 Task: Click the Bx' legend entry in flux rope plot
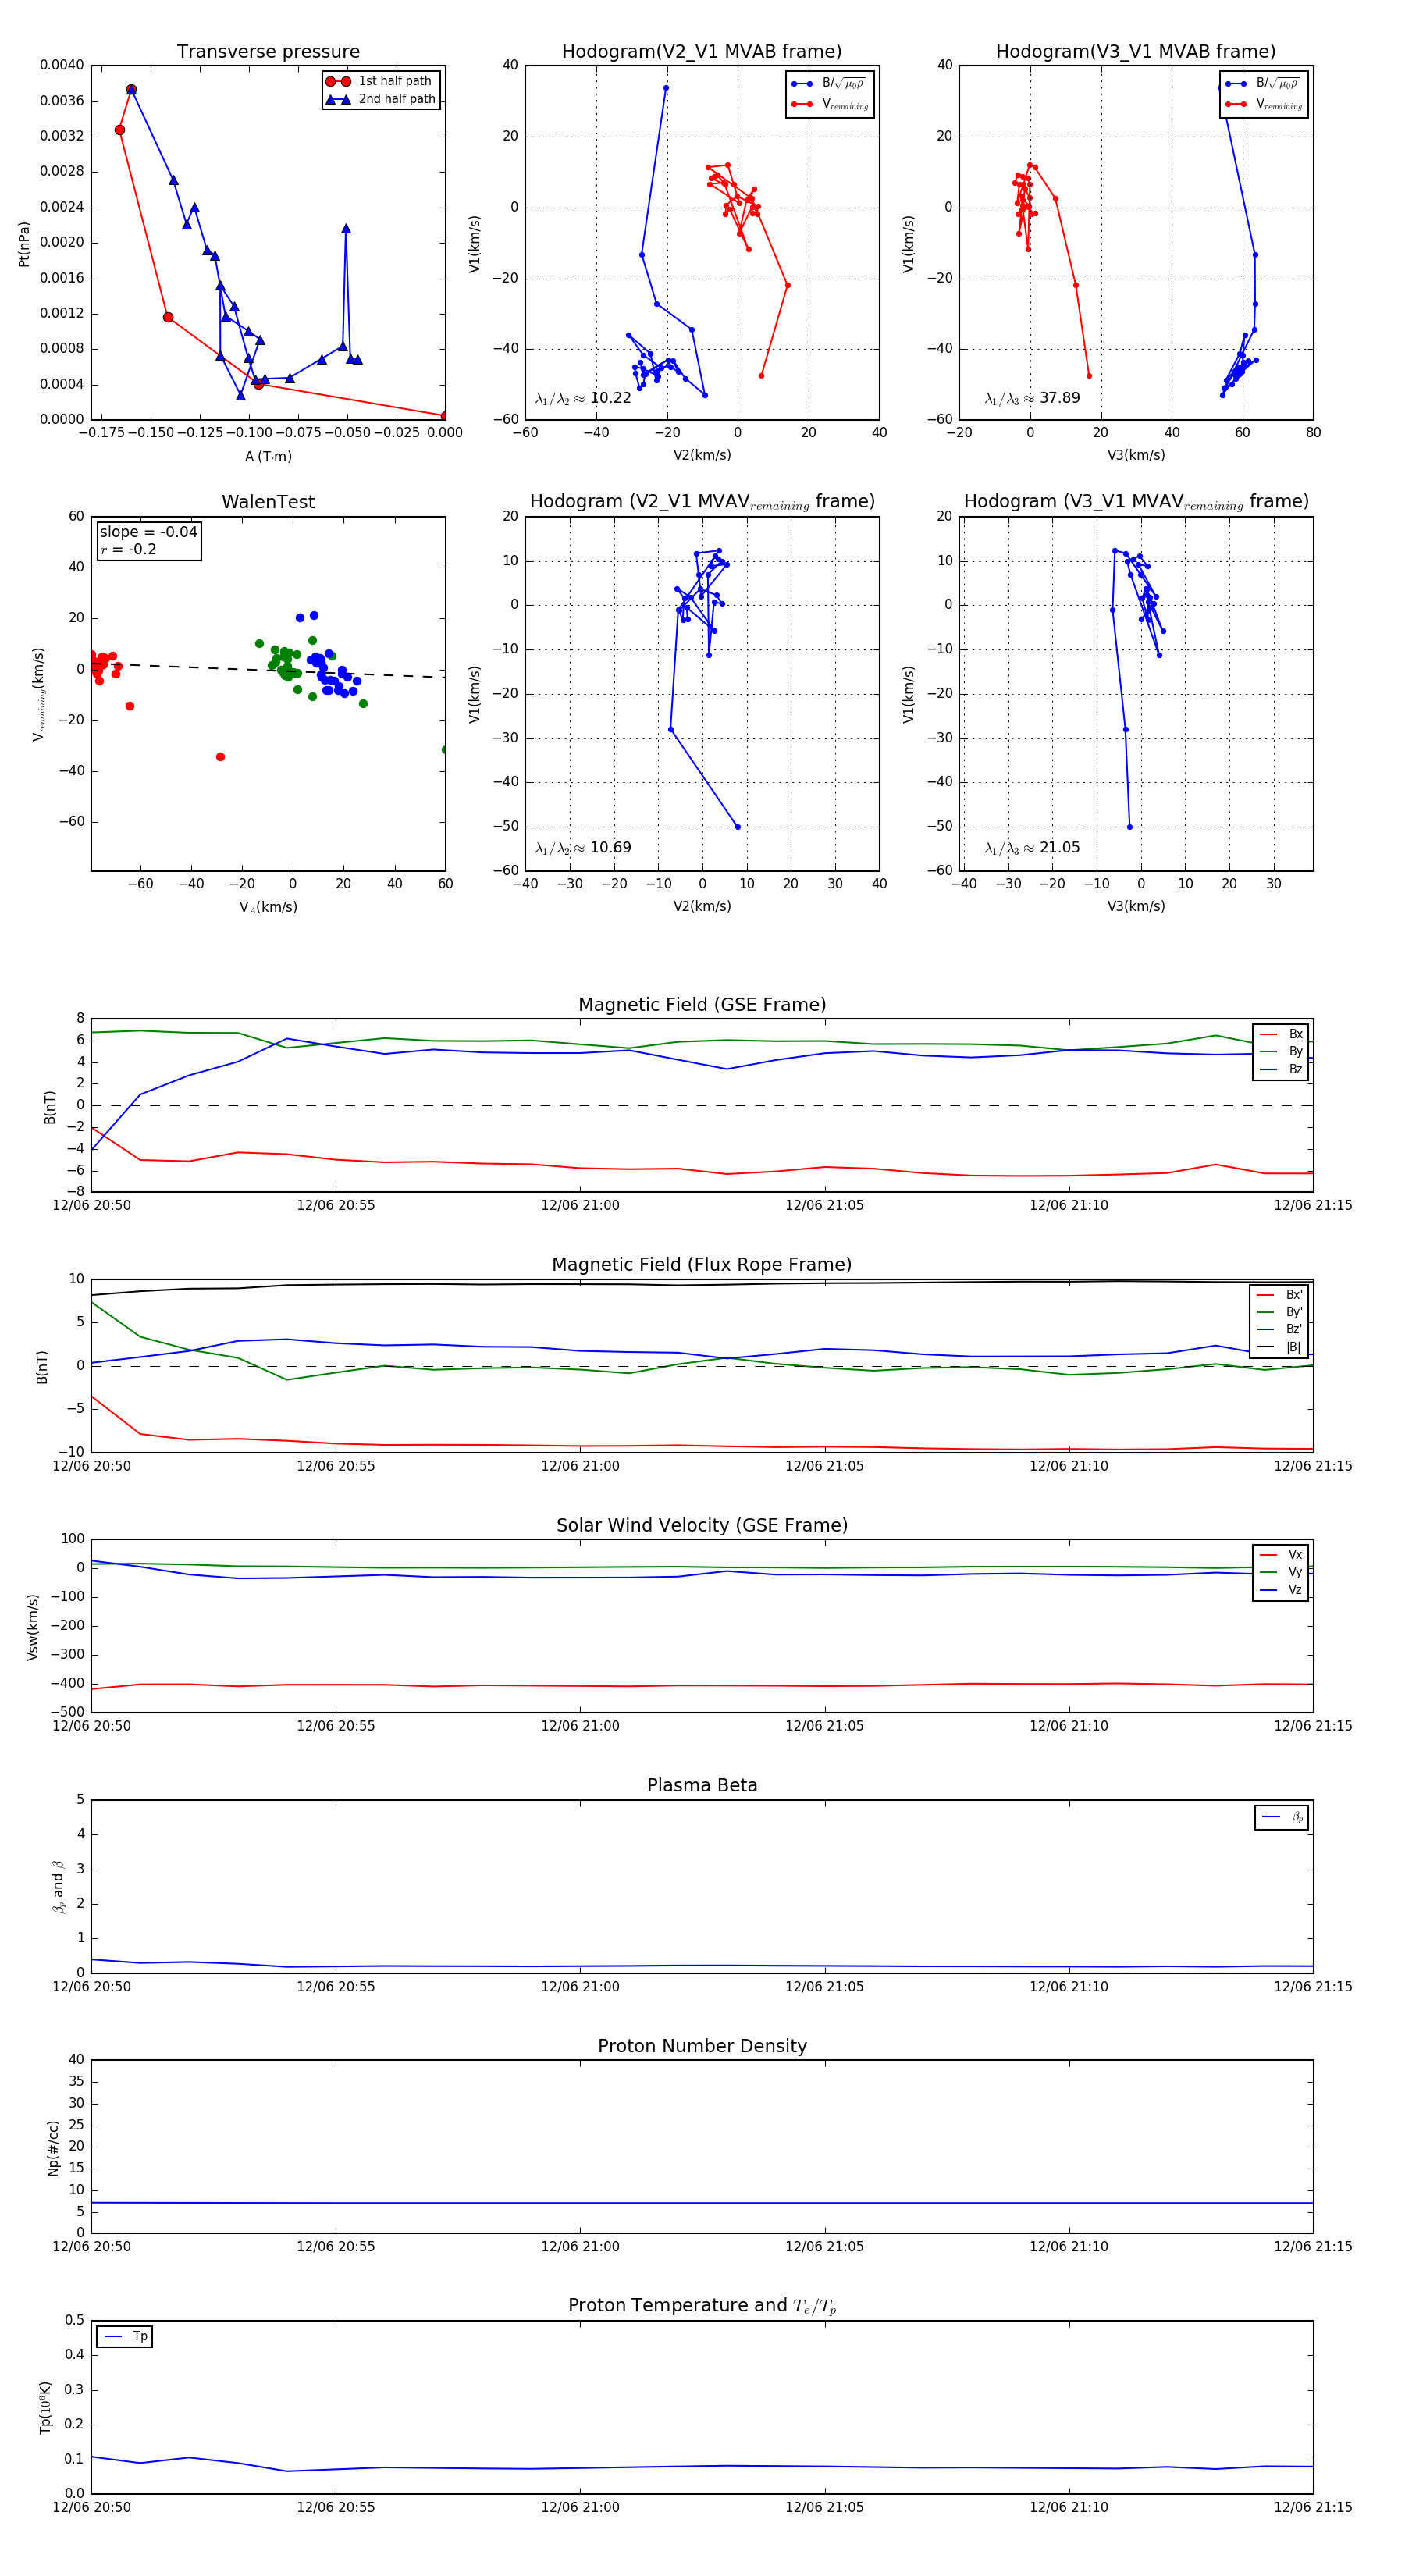click(x=1279, y=1295)
